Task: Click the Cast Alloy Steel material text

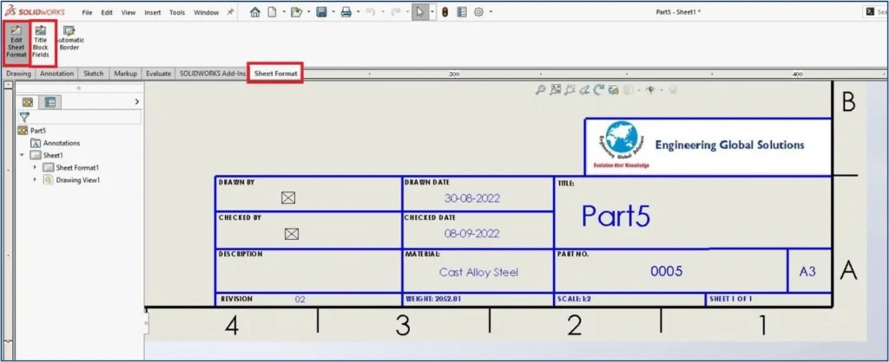Action: 478,272
